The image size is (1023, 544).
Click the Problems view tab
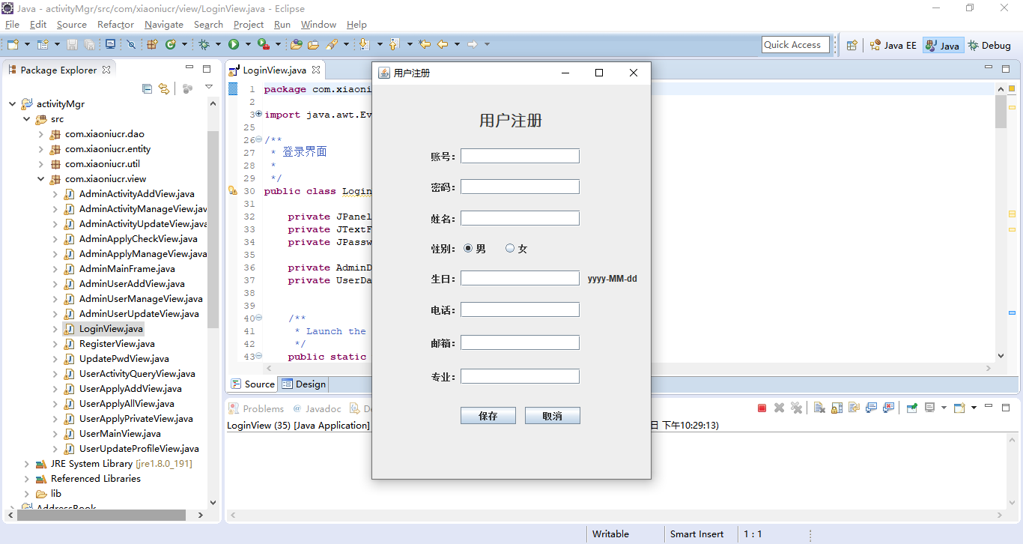[256, 408]
